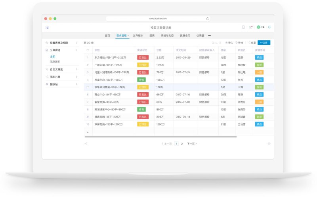Open record 双御花苑-138平-1290万

(x=108, y=124)
